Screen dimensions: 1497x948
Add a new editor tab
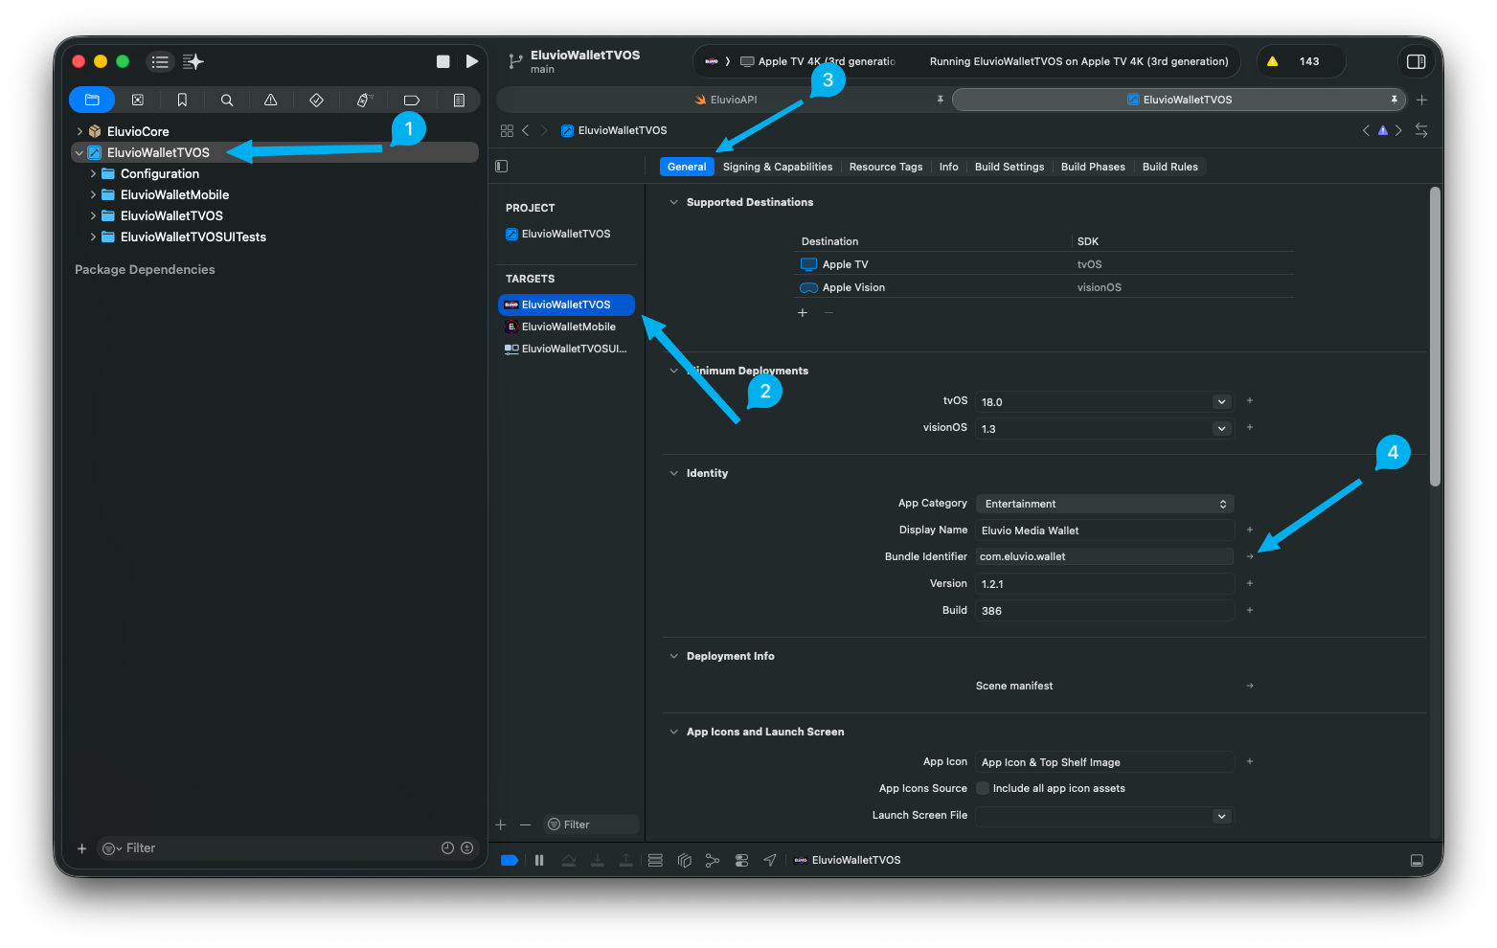click(1422, 100)
